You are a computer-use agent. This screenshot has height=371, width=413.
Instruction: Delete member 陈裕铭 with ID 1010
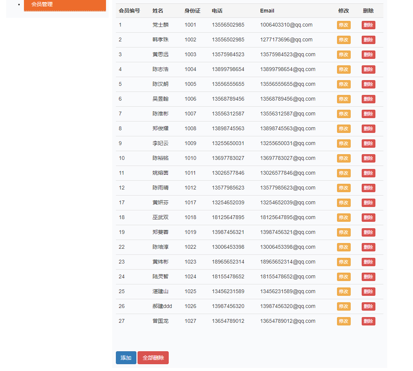coord(368,158)
